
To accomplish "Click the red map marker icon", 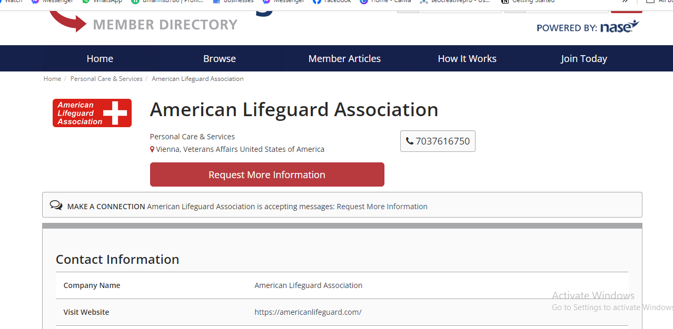I will tap(152, 149).
